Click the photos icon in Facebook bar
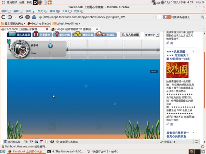Screen dimensions: 206x154 [26, 142]
